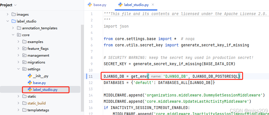Switch to the base.py editor tab
The width and height of the screenshot is (269, 115).
coord(97,5)
